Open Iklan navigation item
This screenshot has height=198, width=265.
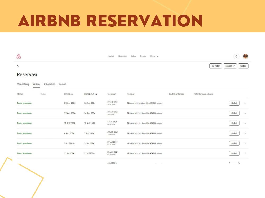(134, 56)
